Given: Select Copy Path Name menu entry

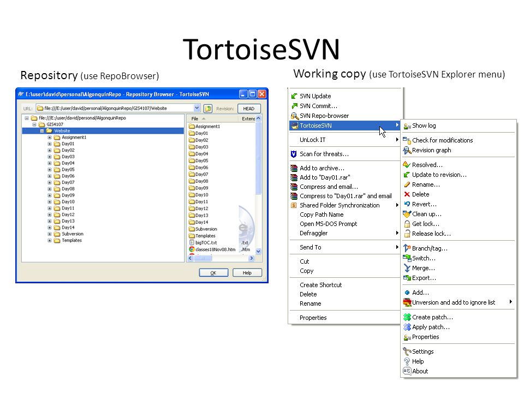Looking at the screenshot, I should point(345,215).
